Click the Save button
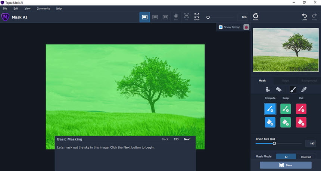321x171 pixels. [286, 165]
